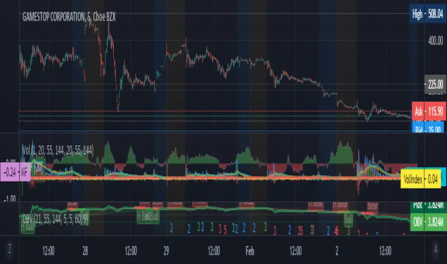447x264 pixels.
Task: Toggle the A auto-scale button
Action: point(435,250)
